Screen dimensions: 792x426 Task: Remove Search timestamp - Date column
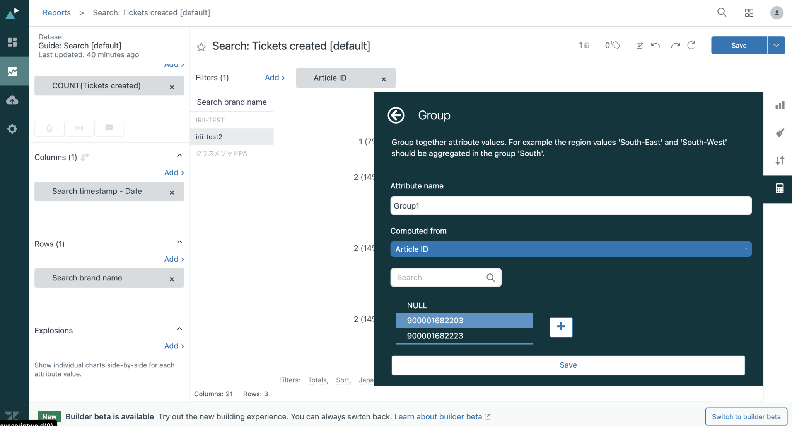(x=172, y=192)
